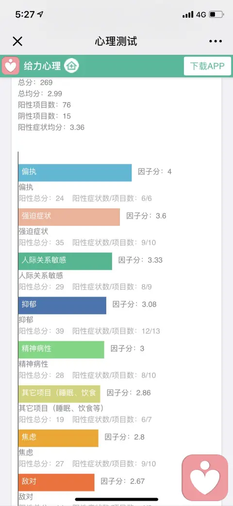Tap the 心理测试 page title
This screenshot has height=506, width=233.
click(116, 41)
